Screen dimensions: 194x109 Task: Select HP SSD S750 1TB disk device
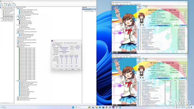[x=24, y=26]
